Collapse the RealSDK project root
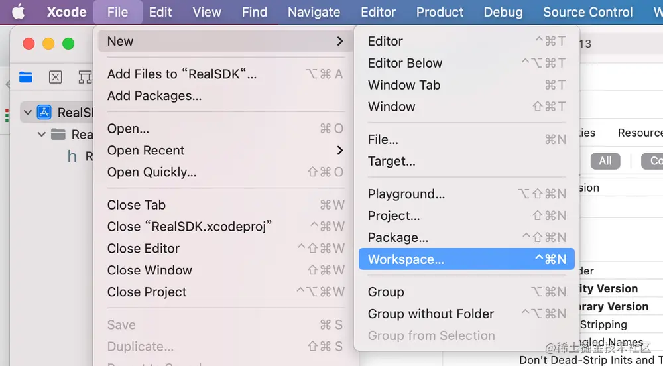Image resolution: width=663 pixels, height=366 pixels. 28,113
